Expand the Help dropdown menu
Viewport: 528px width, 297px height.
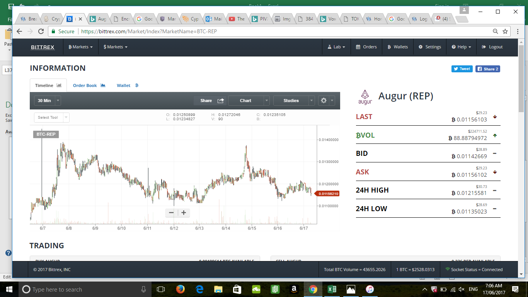coord(461,47)
